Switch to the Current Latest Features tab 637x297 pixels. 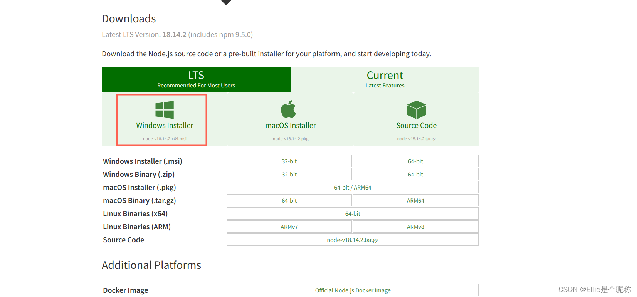(385, 79)
